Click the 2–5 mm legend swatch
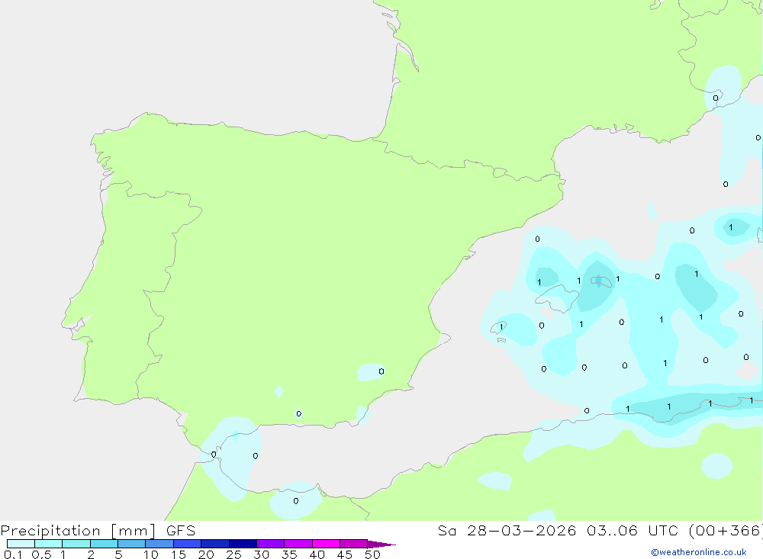763x559 pixels. click(104, 544)
